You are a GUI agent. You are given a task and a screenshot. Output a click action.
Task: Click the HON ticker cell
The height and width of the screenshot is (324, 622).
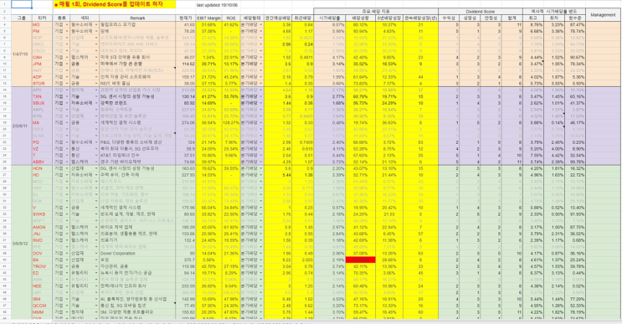[42, 168]
